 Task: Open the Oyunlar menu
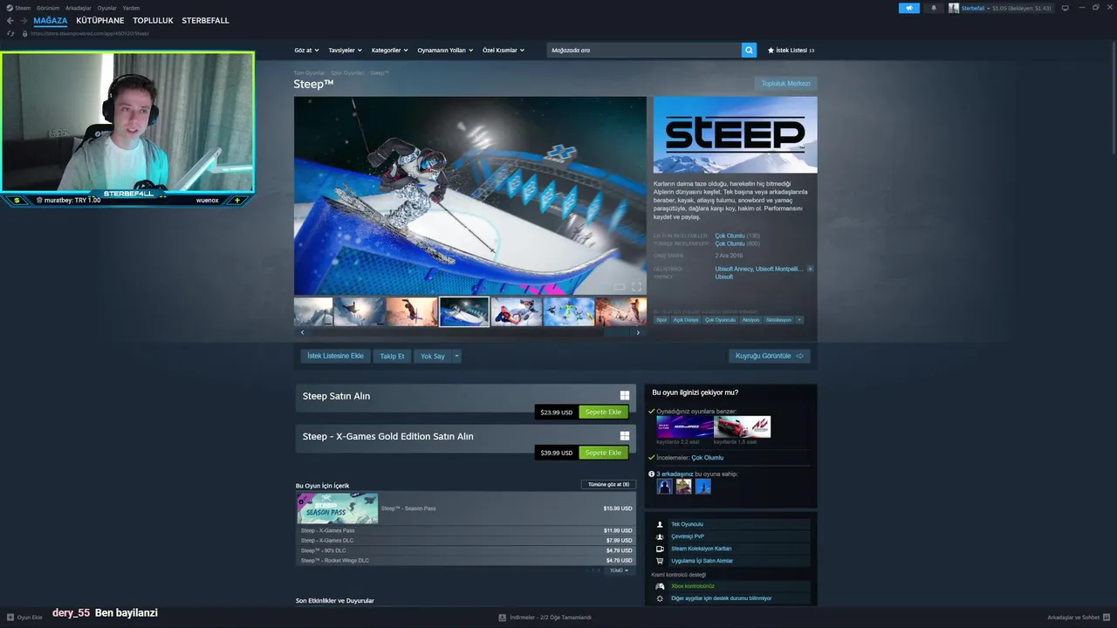(x=106, y=8)
